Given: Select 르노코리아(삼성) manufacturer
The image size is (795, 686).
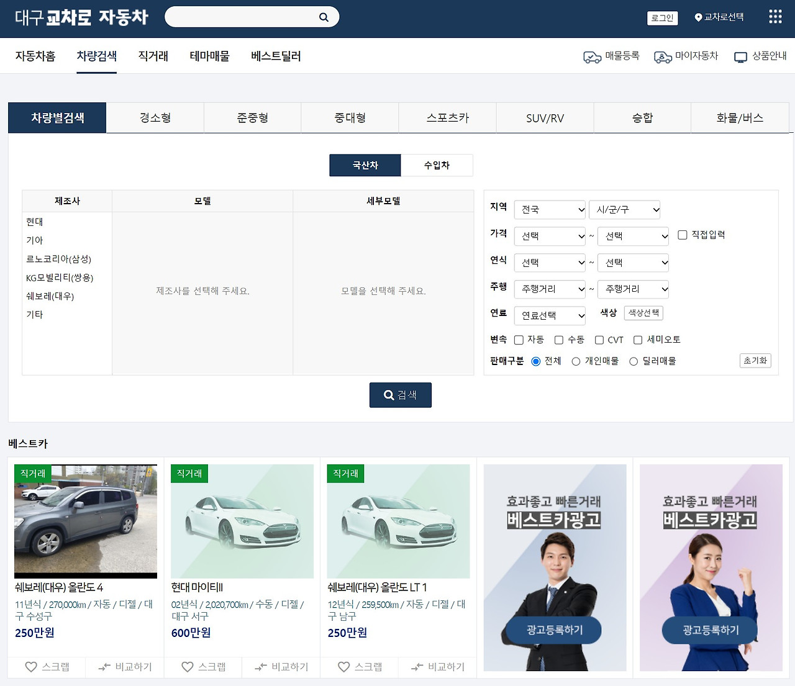Looking at the screenshot, I should (x=58, y=259).
